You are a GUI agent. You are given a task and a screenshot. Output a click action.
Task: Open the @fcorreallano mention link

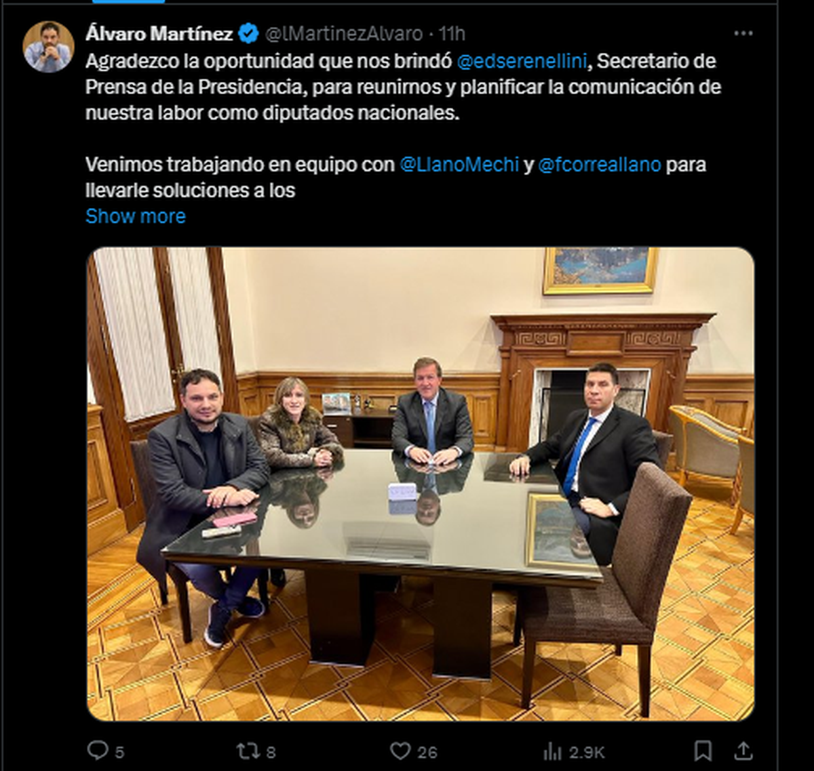coord(600,165)
